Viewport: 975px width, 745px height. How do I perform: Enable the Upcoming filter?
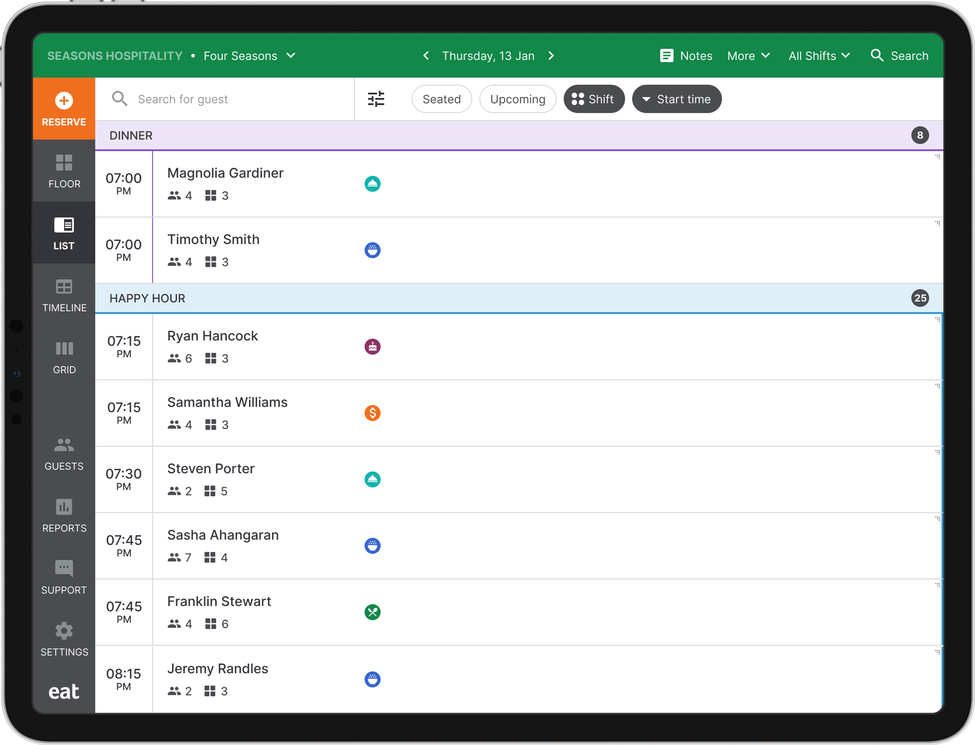517,99
